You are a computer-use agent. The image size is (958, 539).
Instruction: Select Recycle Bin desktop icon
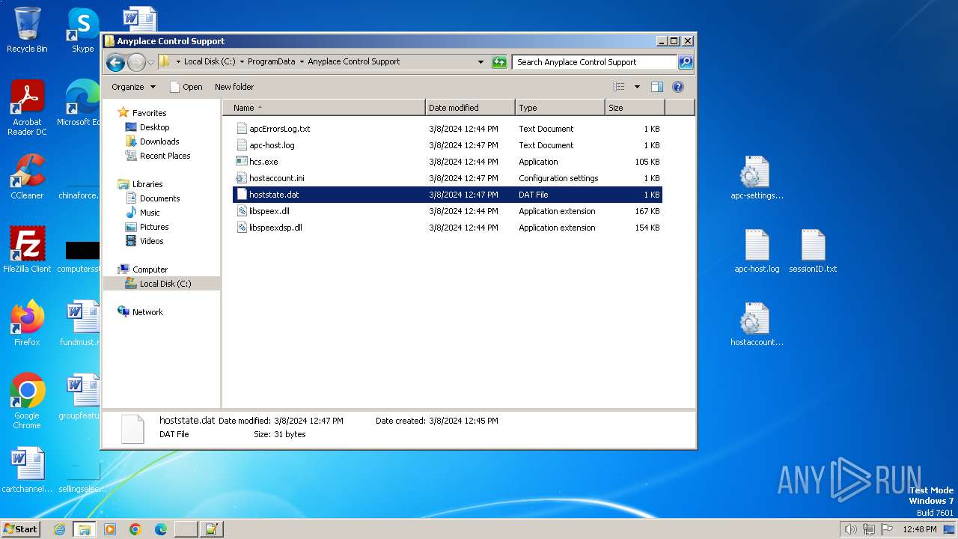(27, 30)
